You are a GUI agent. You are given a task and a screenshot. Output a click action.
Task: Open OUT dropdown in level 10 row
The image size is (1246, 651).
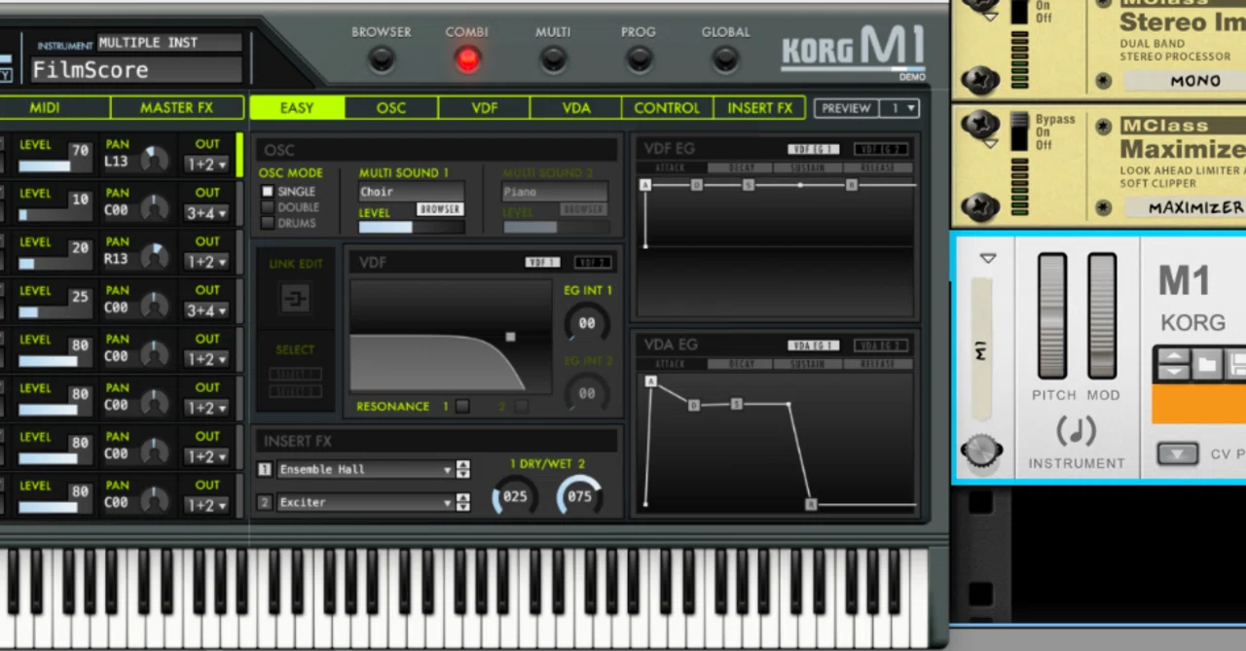point(207,213)
